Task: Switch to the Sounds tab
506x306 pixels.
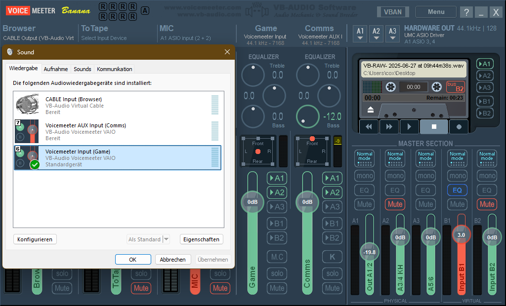Action: pyautogui.click(x=83, y=69)
